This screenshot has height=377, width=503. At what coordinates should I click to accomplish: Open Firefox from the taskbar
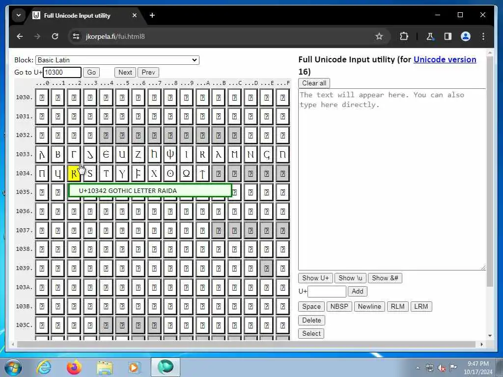[x=74, y=367]
